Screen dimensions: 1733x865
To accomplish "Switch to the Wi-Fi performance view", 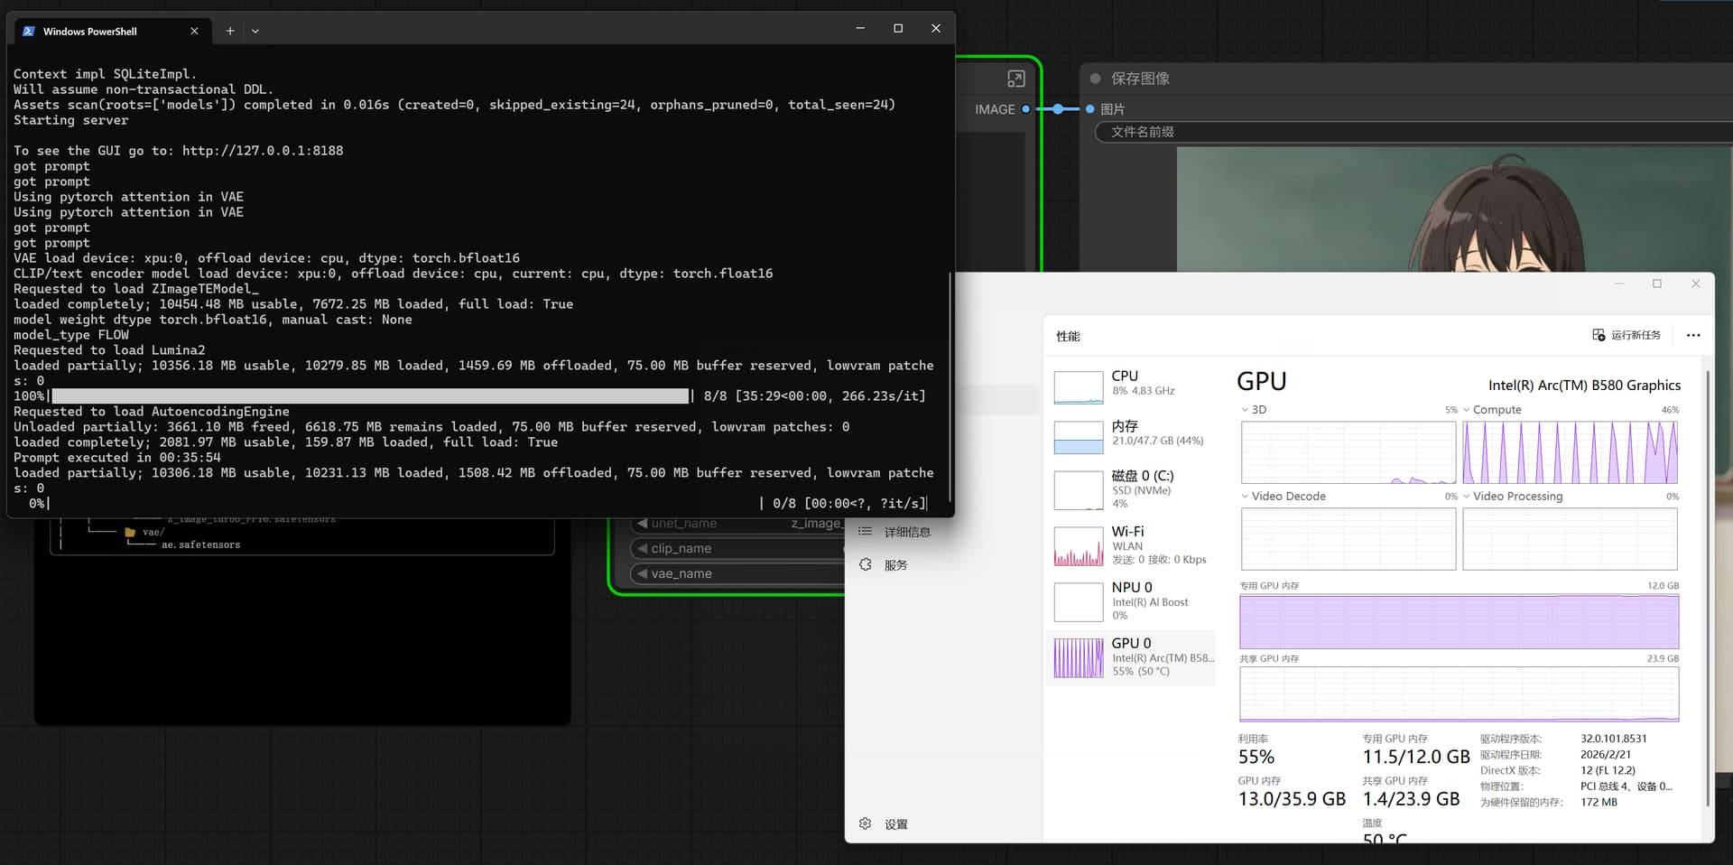I will pyautogui.click(x=1132, y=544).
